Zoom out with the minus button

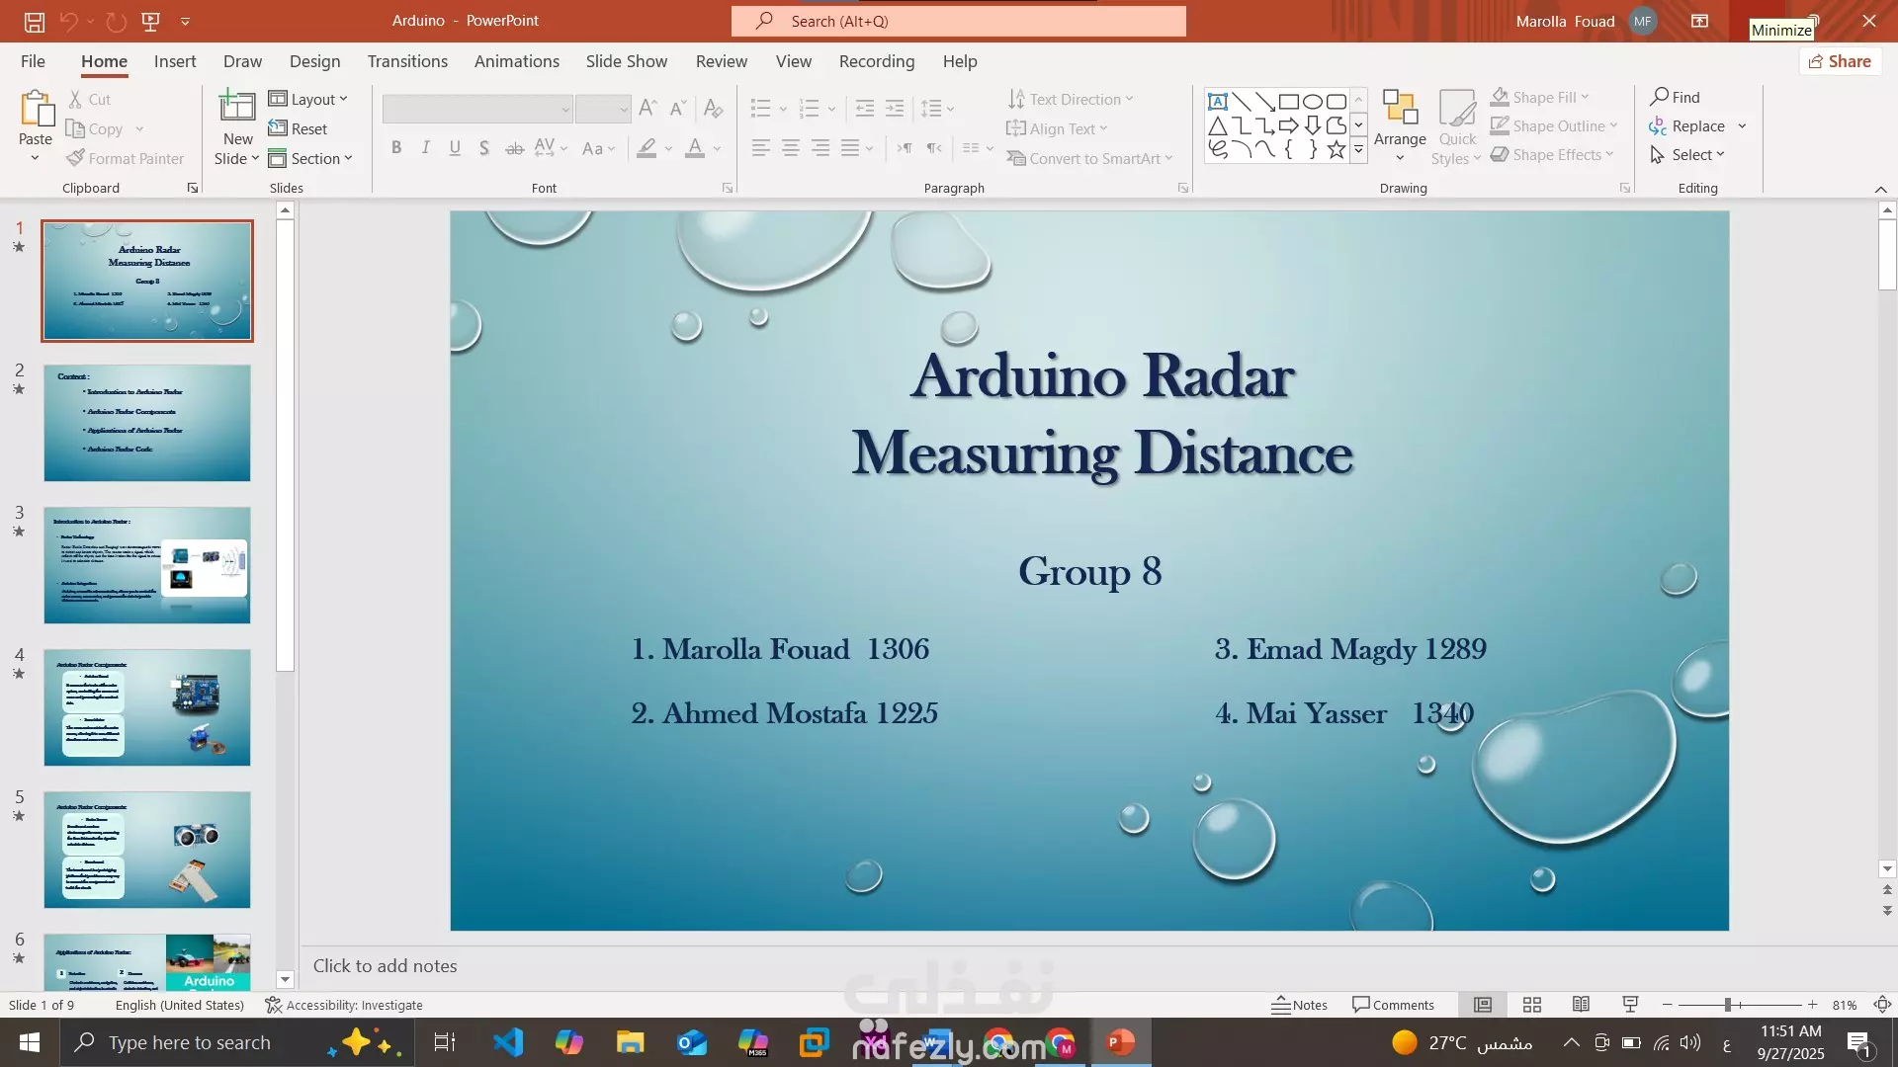(1668, 1005)
